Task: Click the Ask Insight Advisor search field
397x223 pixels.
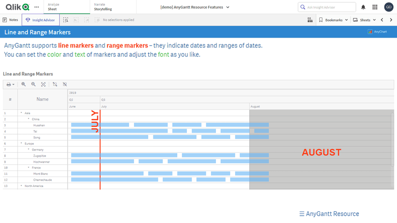Action: [x=327, y=7]
